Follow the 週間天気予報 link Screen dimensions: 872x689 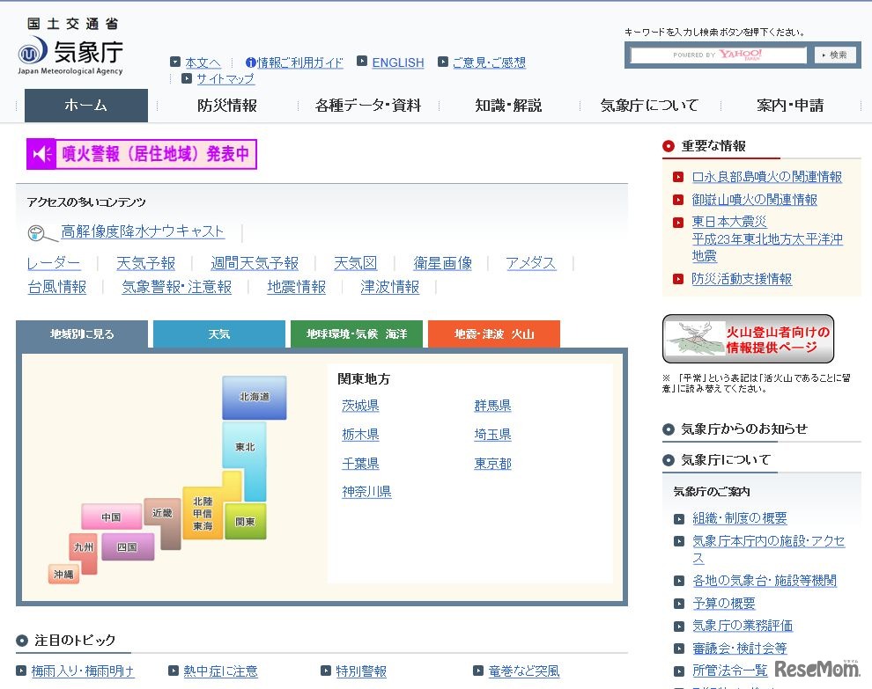[x=254, y=262]
